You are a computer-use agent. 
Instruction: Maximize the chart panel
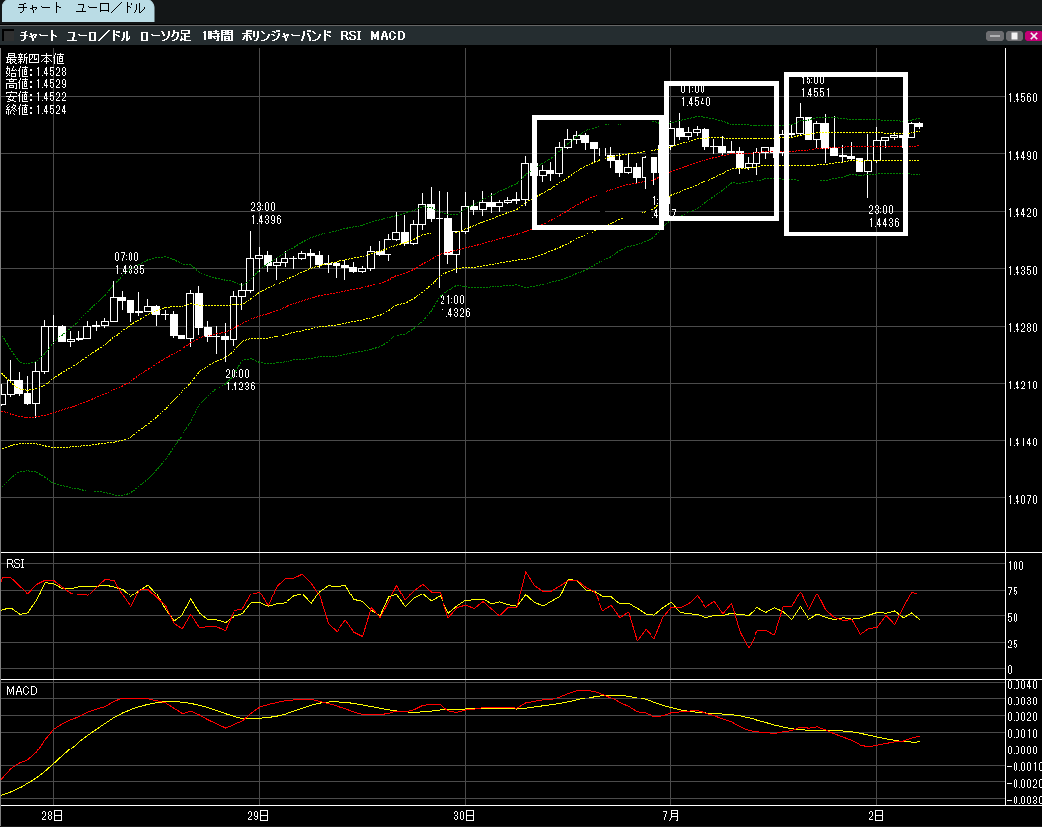[x=1014, y=36]
